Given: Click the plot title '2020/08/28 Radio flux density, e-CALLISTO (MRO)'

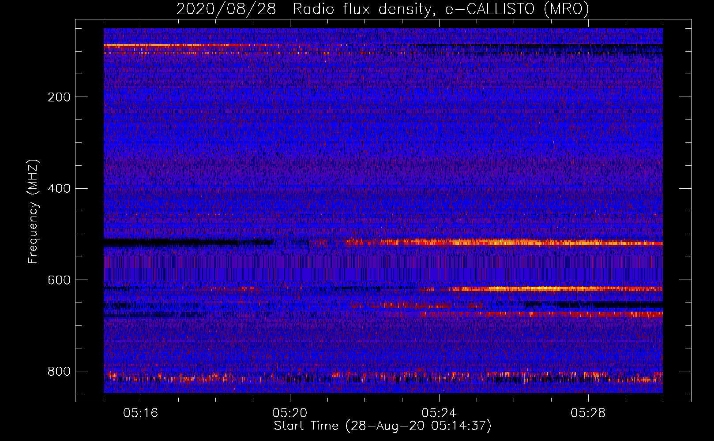Looking at the screenshot, I should point(383,9).
